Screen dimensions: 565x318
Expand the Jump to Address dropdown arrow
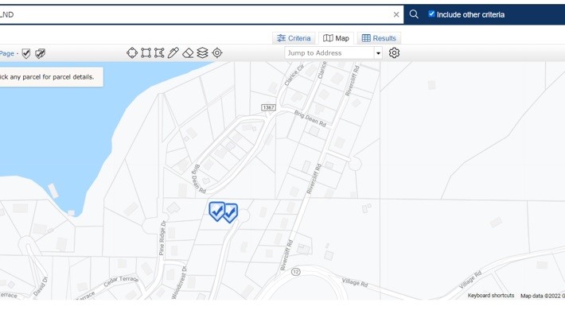pos(378,53)
